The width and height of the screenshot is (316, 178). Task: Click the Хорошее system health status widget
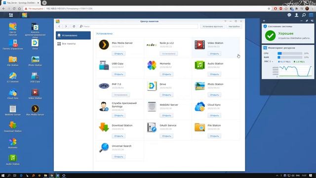tap(288, 33)
